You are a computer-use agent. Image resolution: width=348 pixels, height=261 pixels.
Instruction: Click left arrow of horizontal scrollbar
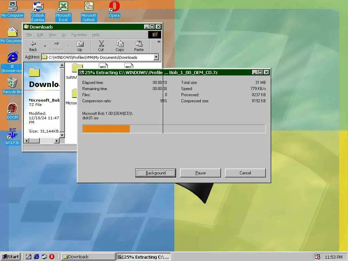[27, 140]
